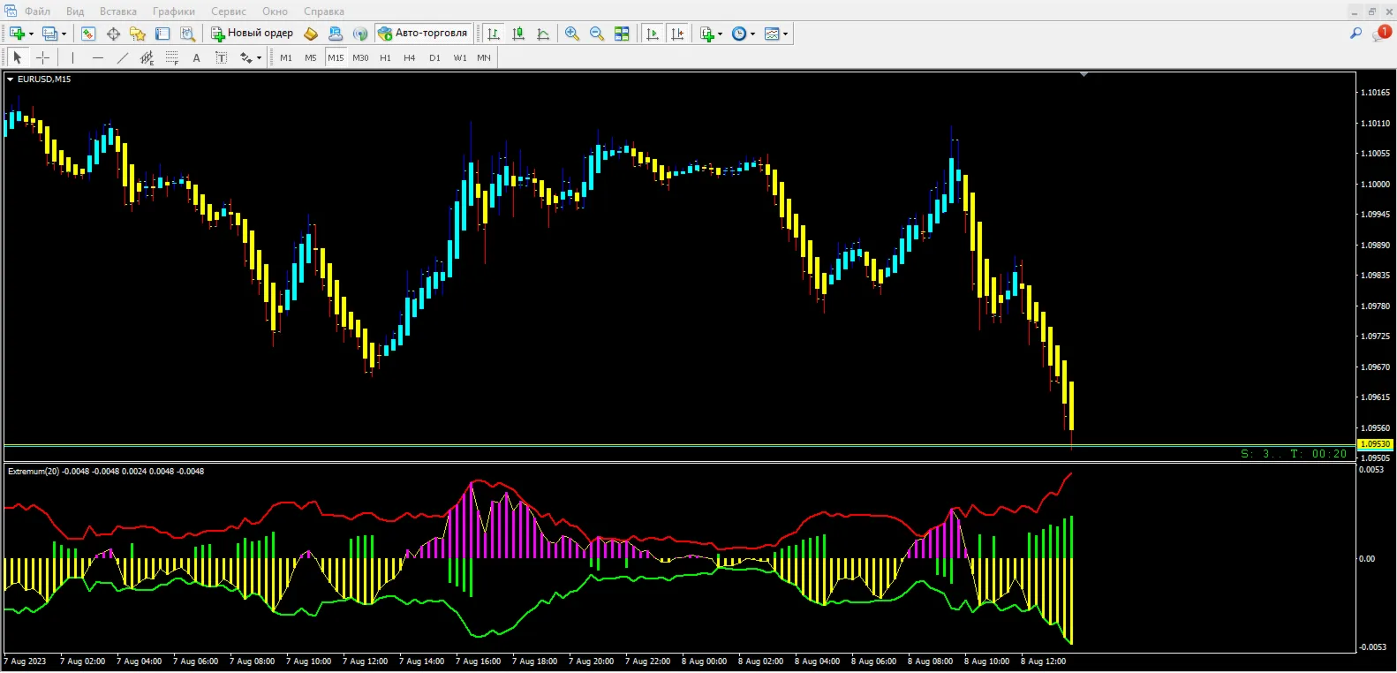Toggle the chart shift button

click(x=677, y=34)
